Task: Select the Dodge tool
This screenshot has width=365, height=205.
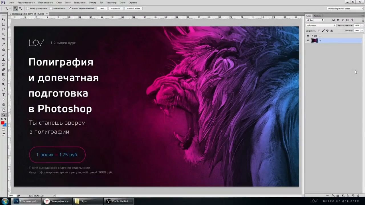Action: 4,85
